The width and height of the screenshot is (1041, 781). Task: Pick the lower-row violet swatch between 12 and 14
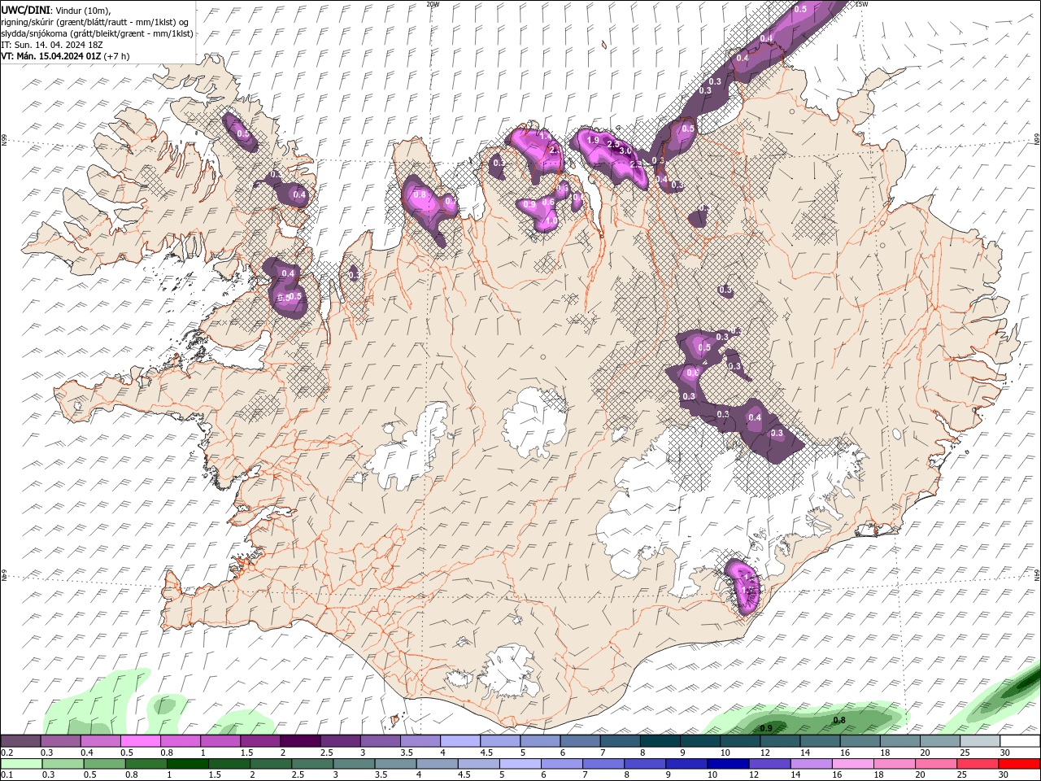770,764
